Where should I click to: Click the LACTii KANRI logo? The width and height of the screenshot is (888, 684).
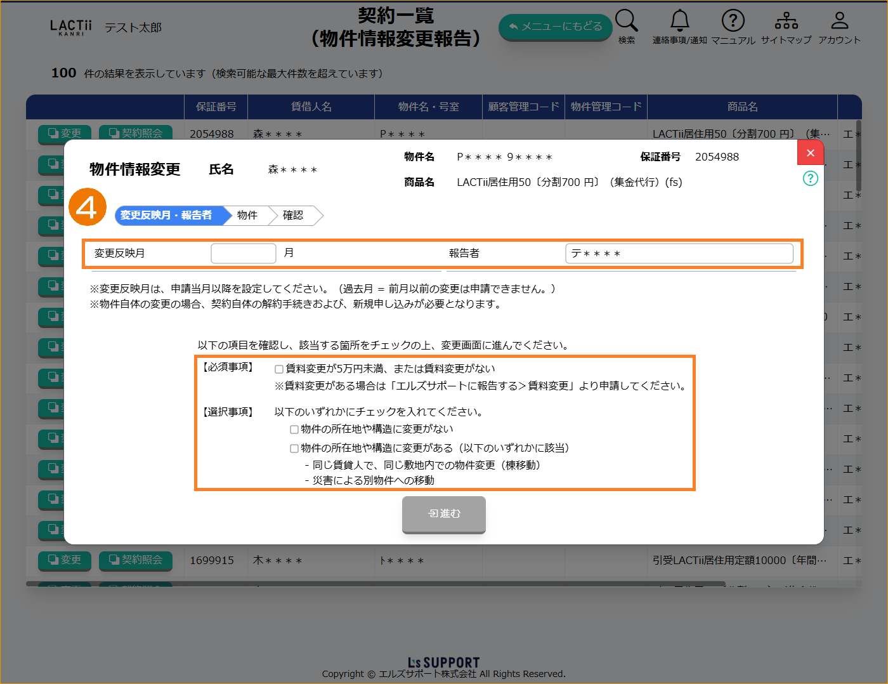[x=70, y=27]
